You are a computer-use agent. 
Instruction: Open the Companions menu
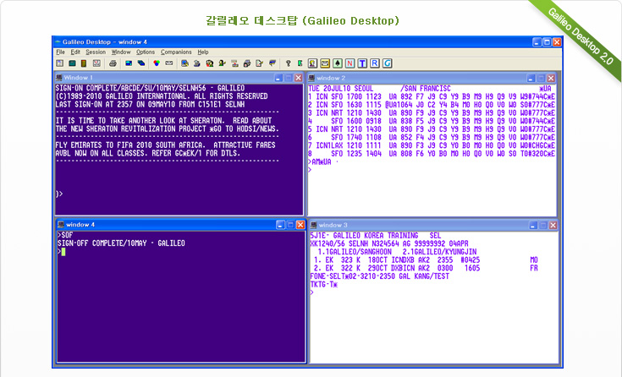[x=176, y=52]
